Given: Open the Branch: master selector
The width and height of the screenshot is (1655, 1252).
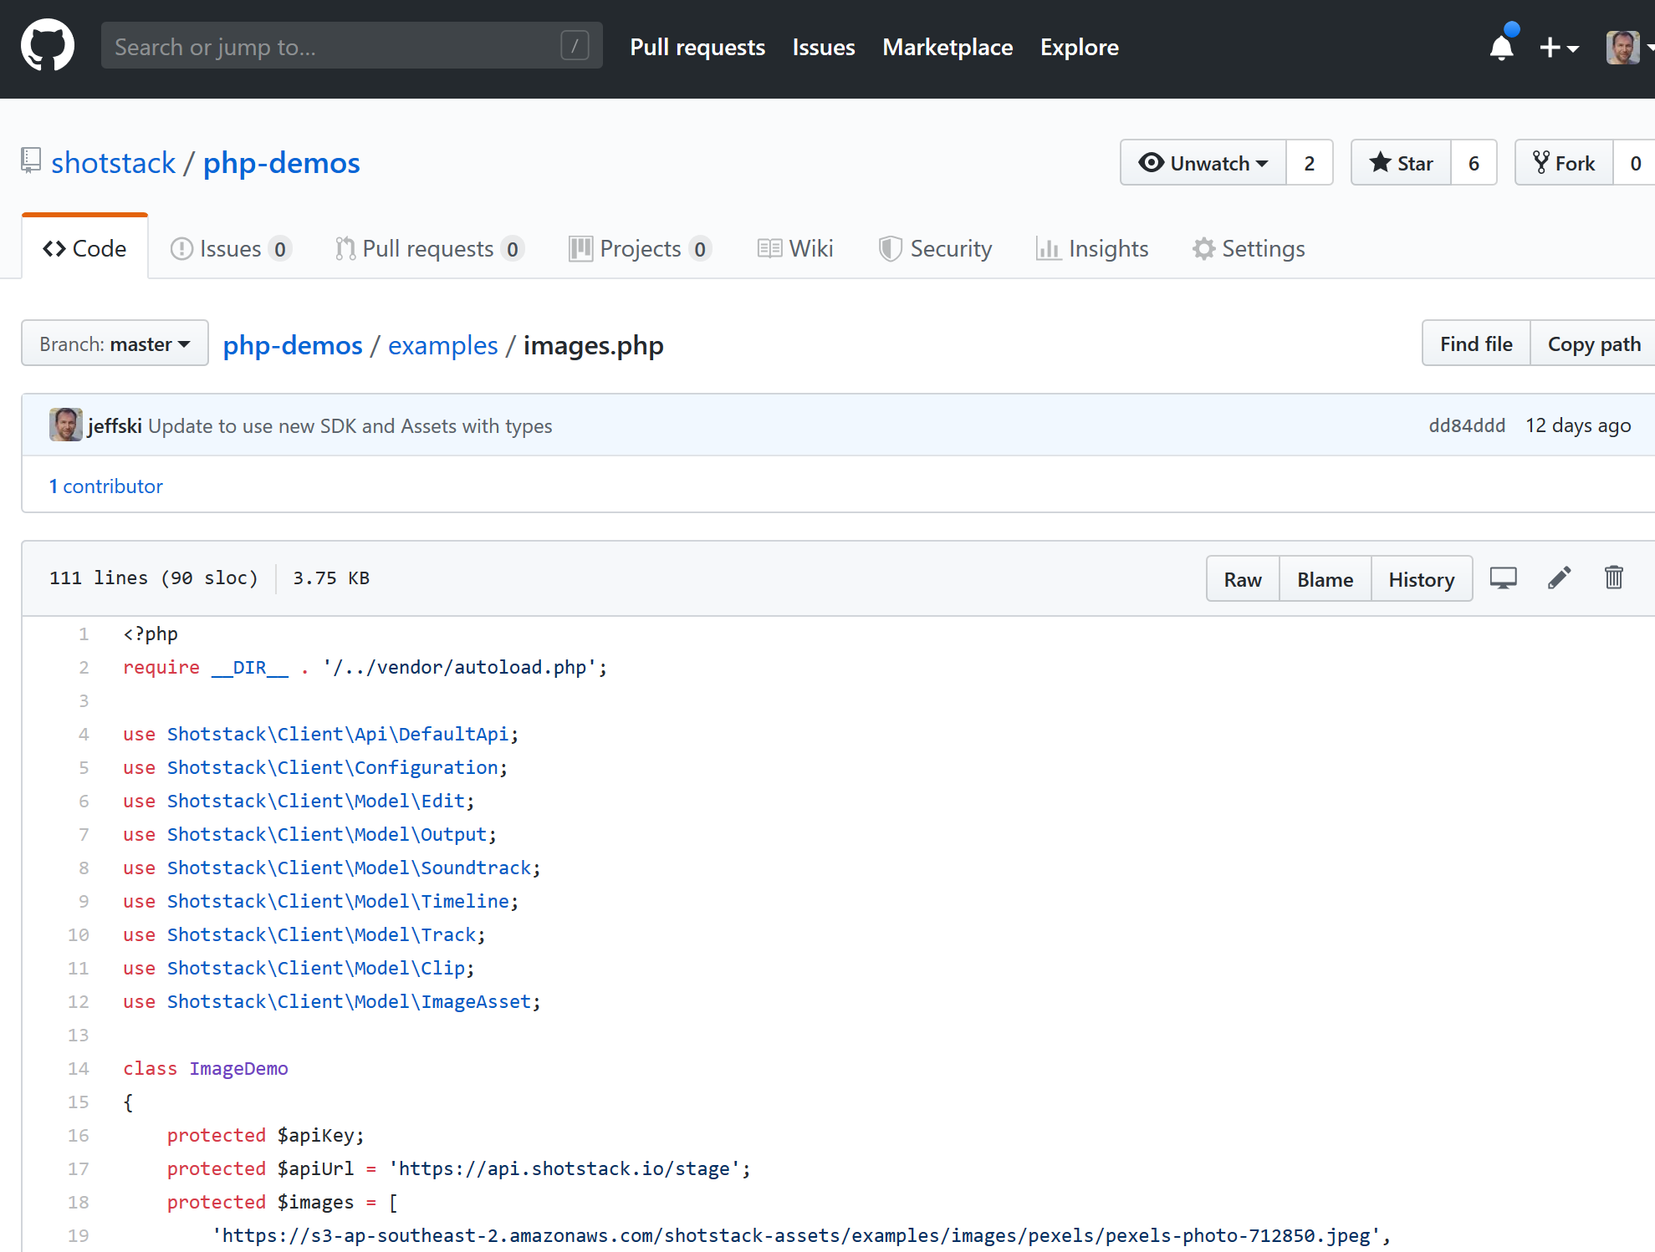Looking at the screenshot, I should coord(115,344).
